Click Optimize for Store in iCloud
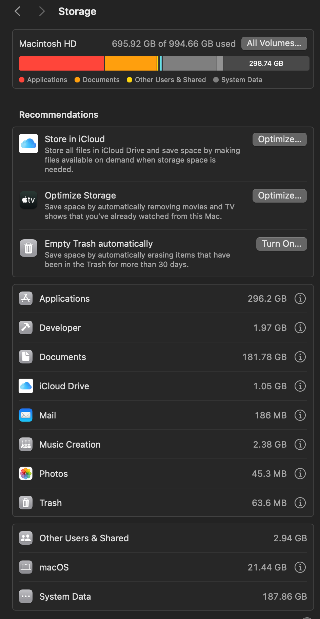 tap(279, 139)
